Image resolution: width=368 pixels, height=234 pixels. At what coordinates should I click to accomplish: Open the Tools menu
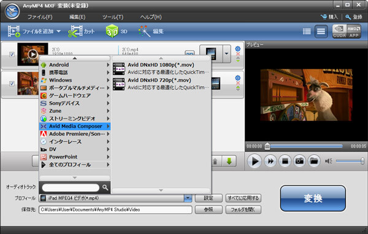[x=113, y=17]
